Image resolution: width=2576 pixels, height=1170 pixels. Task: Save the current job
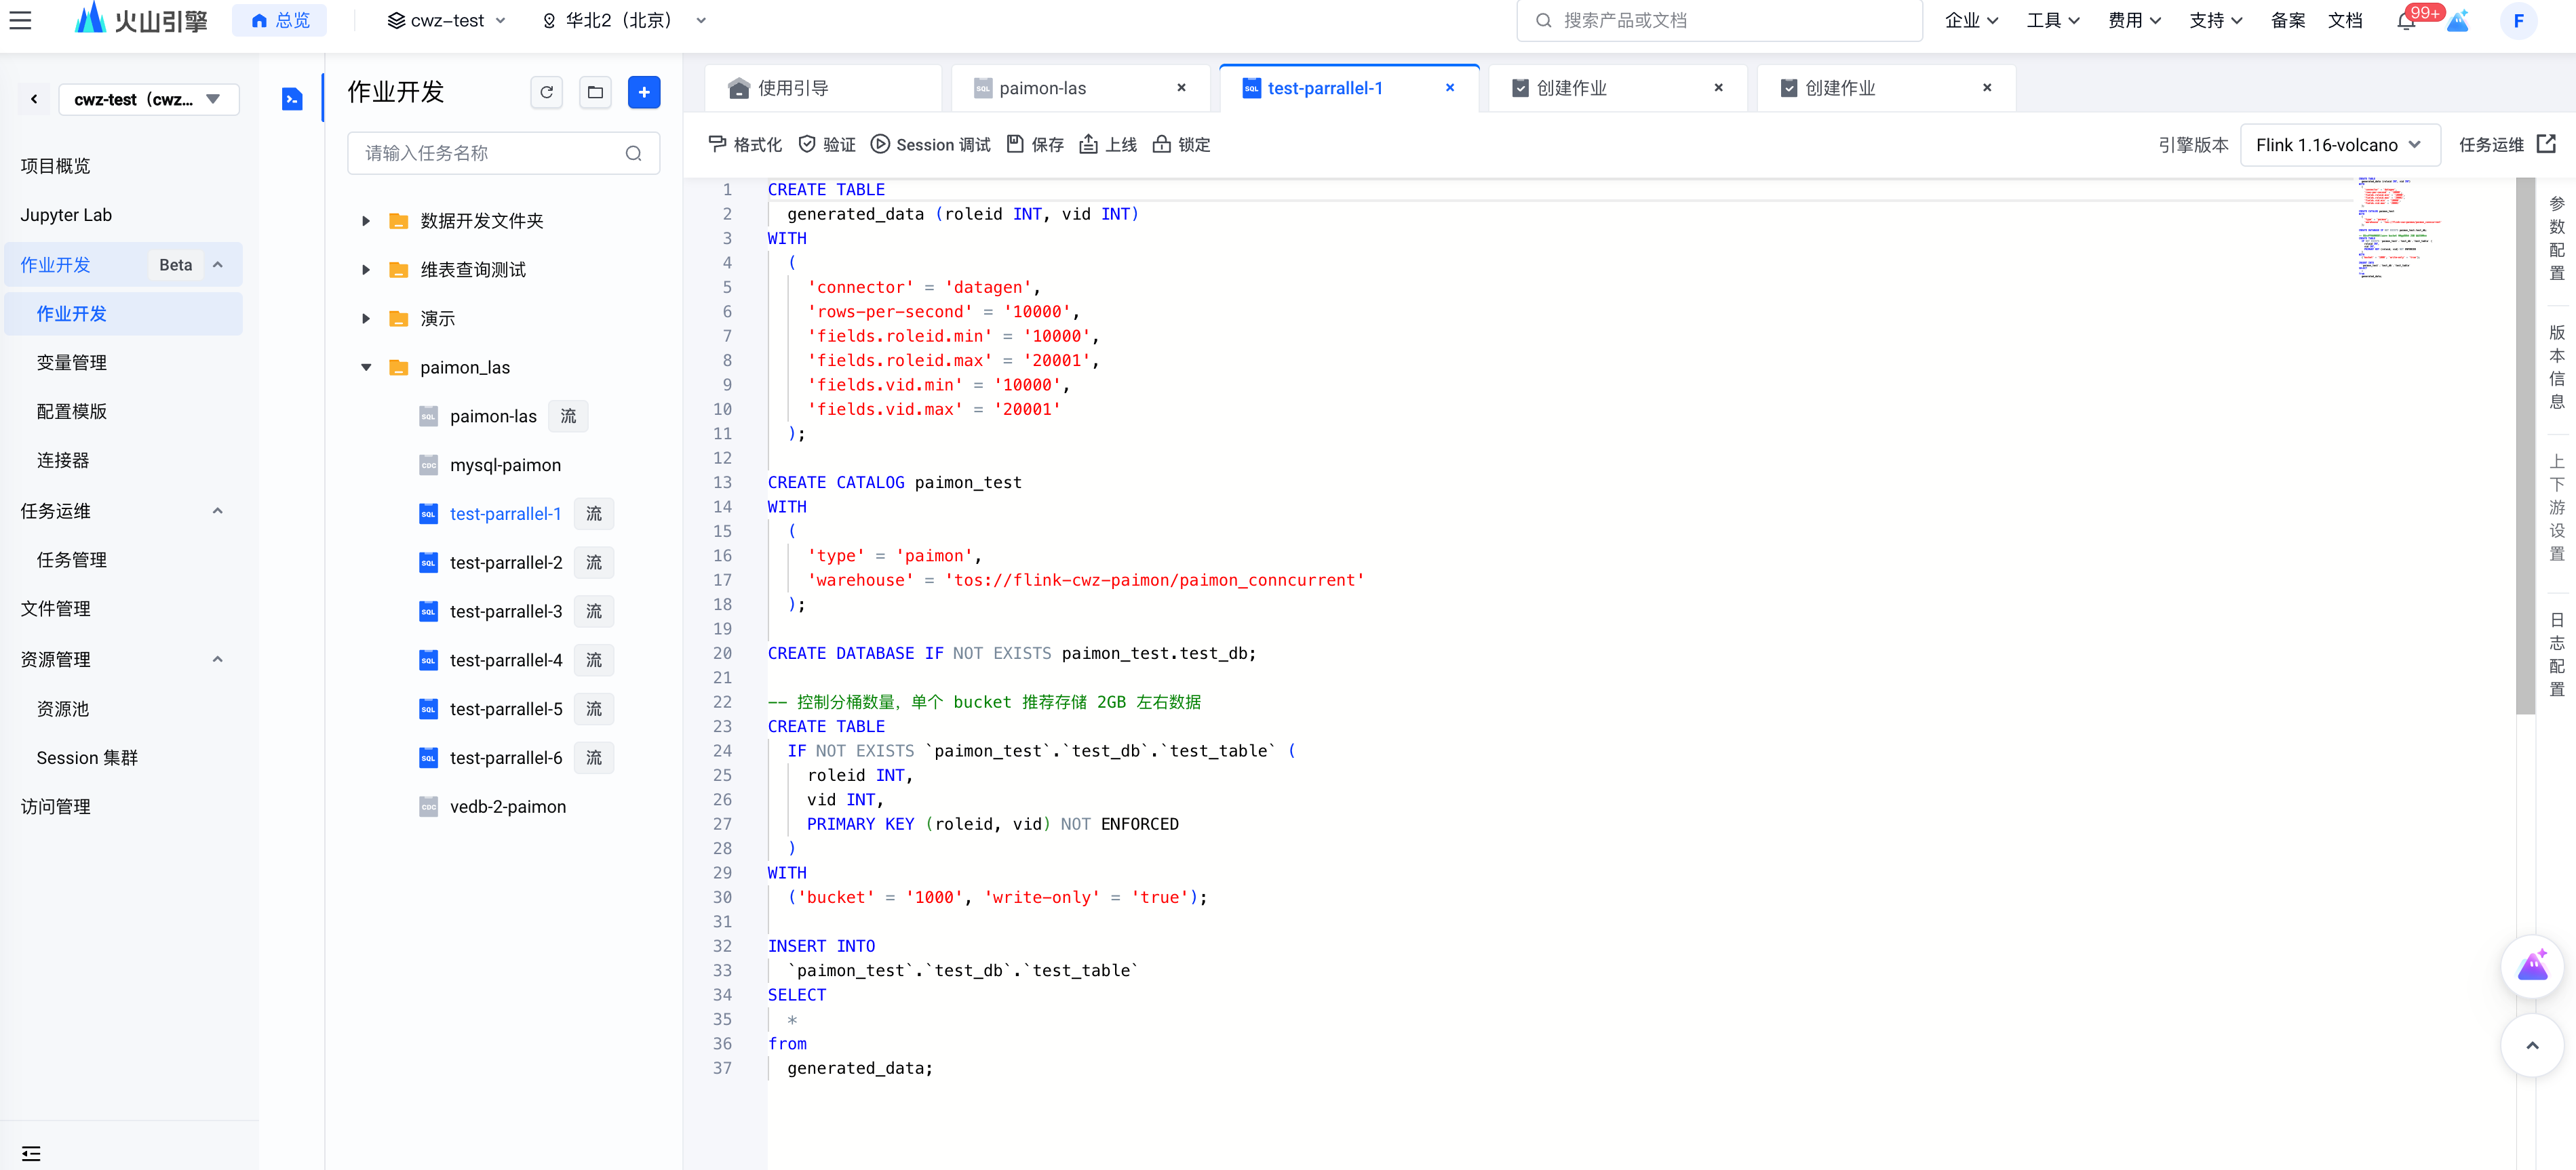click(1034, 145)
